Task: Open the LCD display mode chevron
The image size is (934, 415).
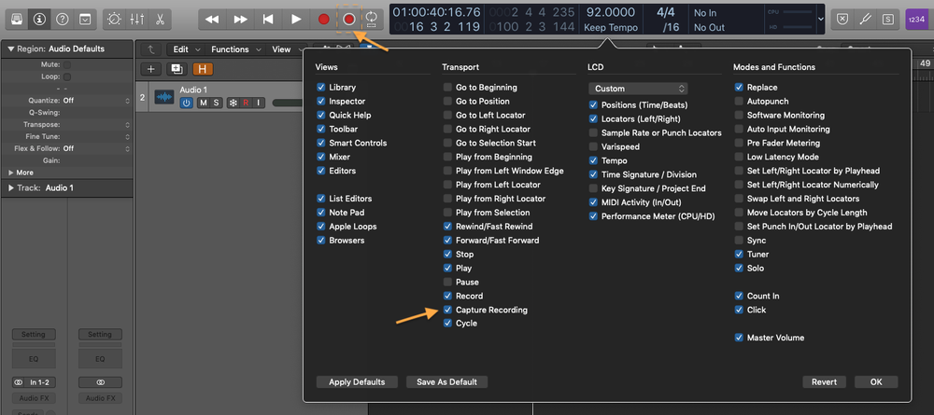Action: tap(821, 19)
